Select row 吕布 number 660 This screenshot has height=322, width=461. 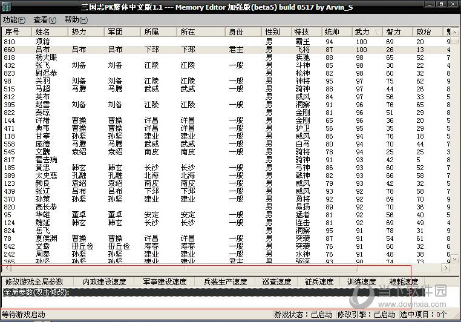click(x=226, y=50)
